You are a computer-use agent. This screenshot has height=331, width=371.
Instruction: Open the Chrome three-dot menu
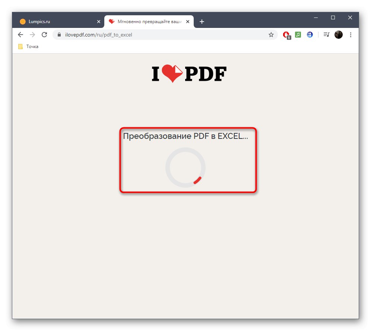(x=351, y=34)
